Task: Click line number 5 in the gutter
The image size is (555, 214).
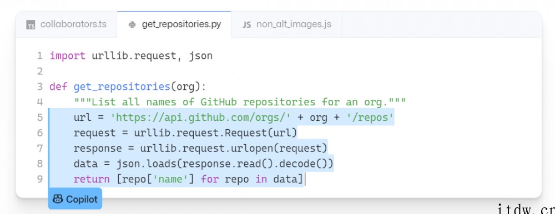Action: 39,118
